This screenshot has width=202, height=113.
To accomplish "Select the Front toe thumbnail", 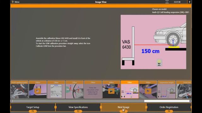I will [x=184, y=89].
